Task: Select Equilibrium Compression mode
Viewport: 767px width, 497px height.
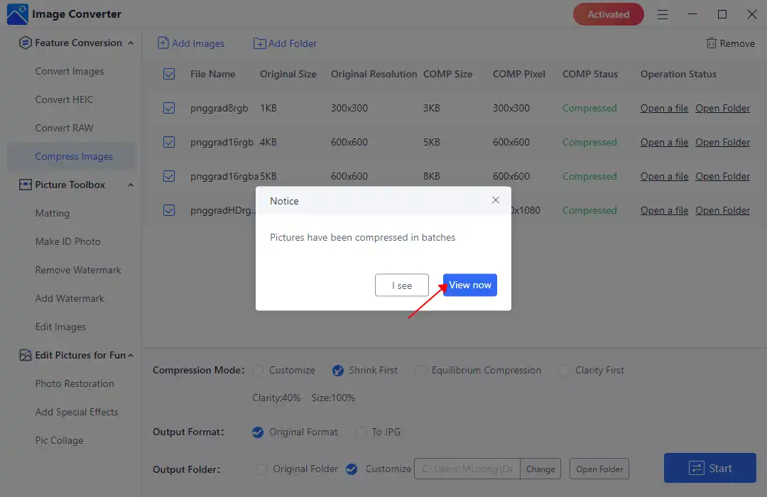Action: [x=420, y=371]
